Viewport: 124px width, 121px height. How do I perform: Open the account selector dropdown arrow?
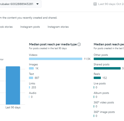click(x=37, y=4)
